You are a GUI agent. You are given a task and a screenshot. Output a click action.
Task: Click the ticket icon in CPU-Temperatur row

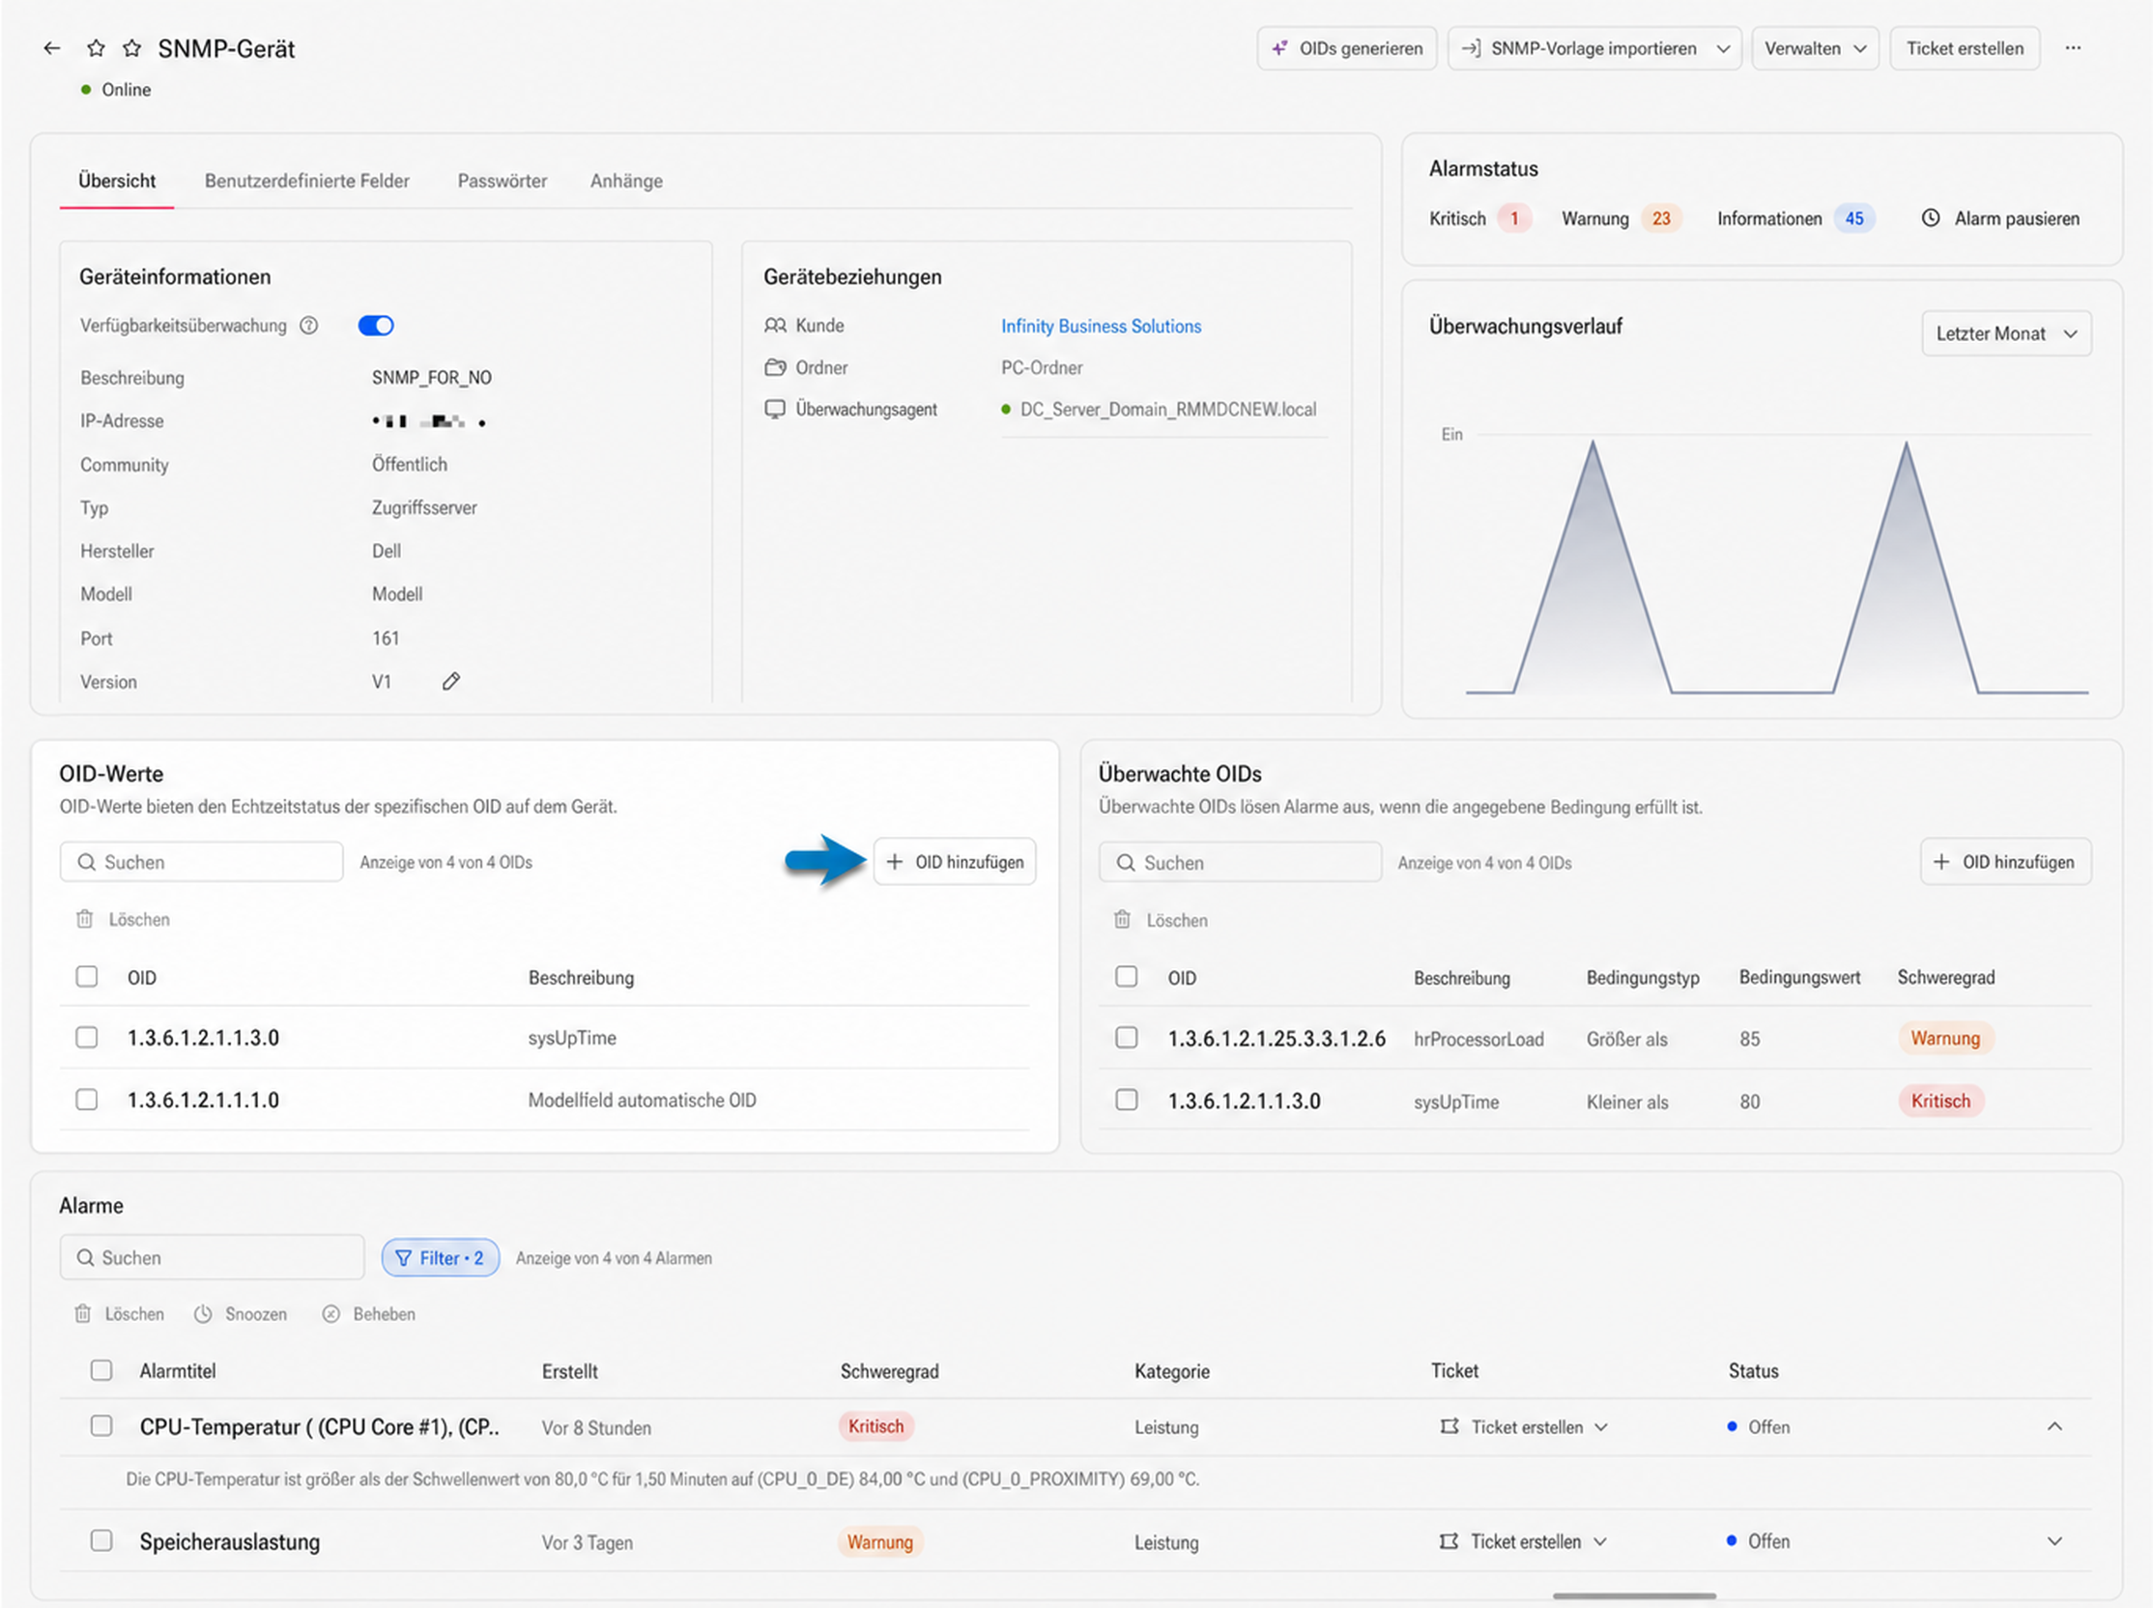(1450, 1426)
